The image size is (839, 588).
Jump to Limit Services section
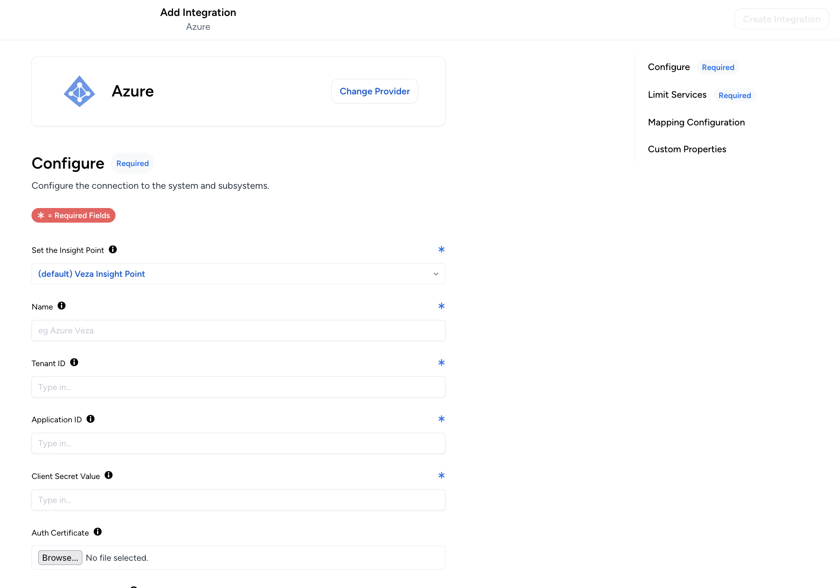click(x=677, y=95)
